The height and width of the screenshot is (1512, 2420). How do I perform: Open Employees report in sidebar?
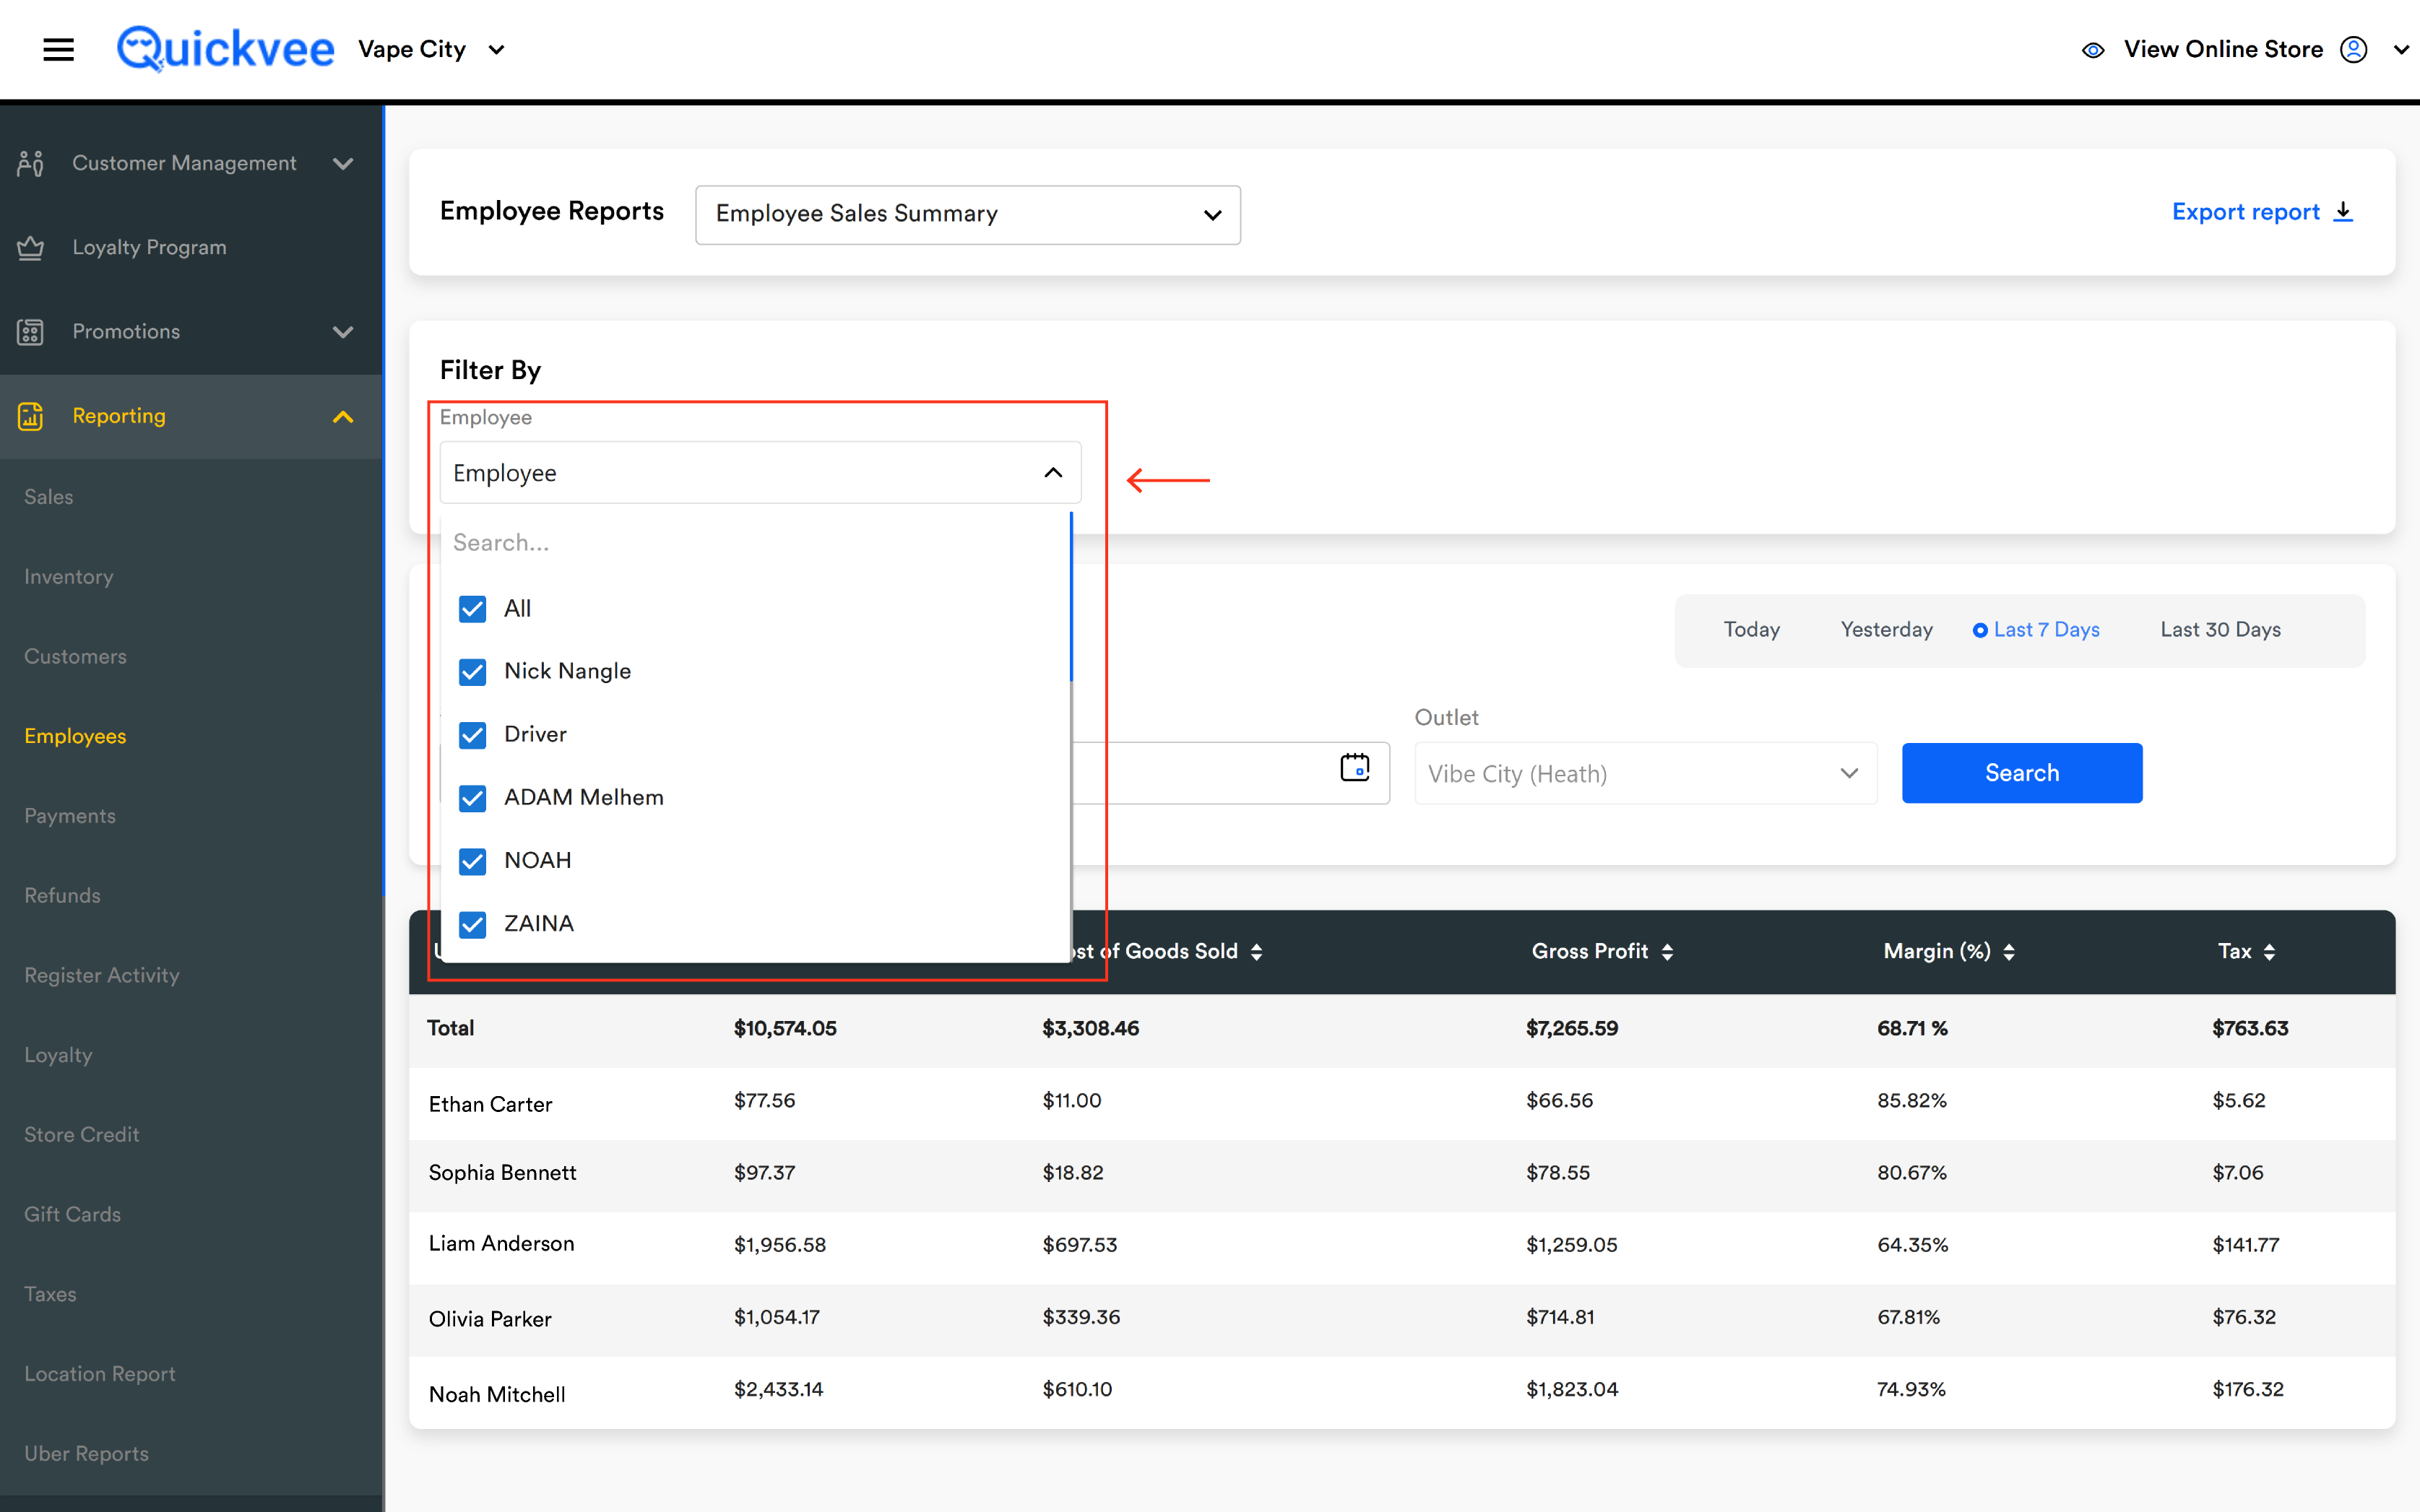click(75, 736)
